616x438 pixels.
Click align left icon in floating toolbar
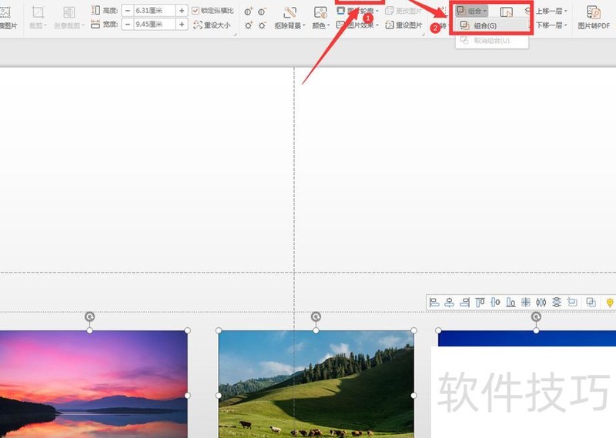click(434, 303)
